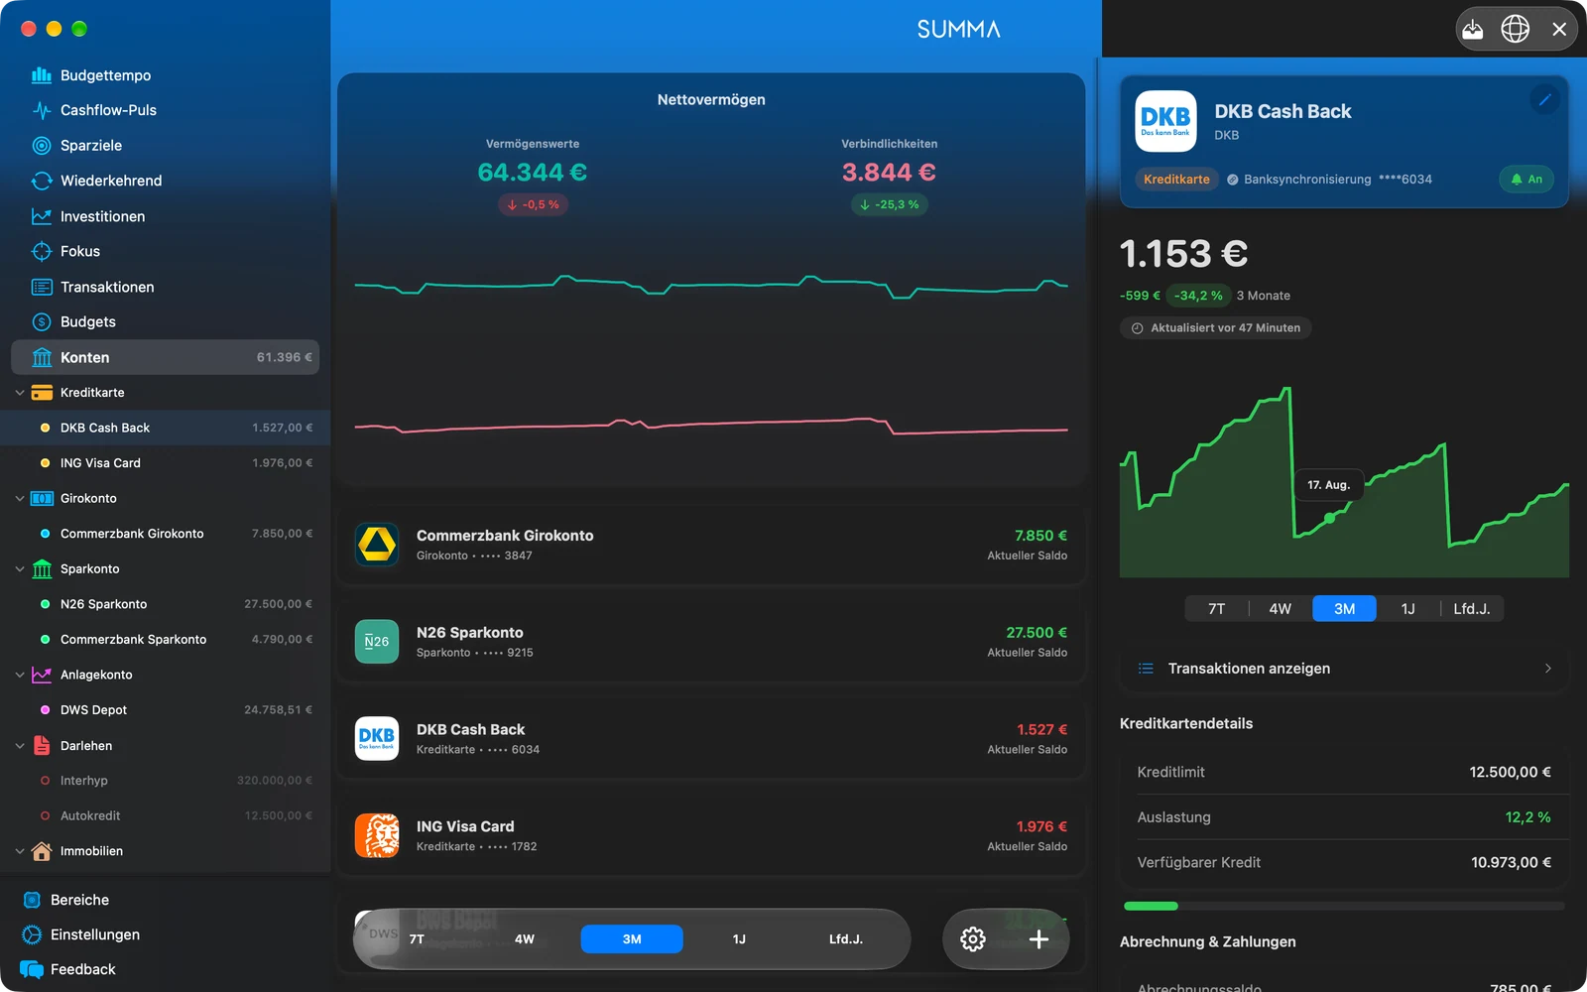Viewport: 1587px width, 992px height.
Task: Click the credit utilization progress bar
Action: [x=1344, y=906]
